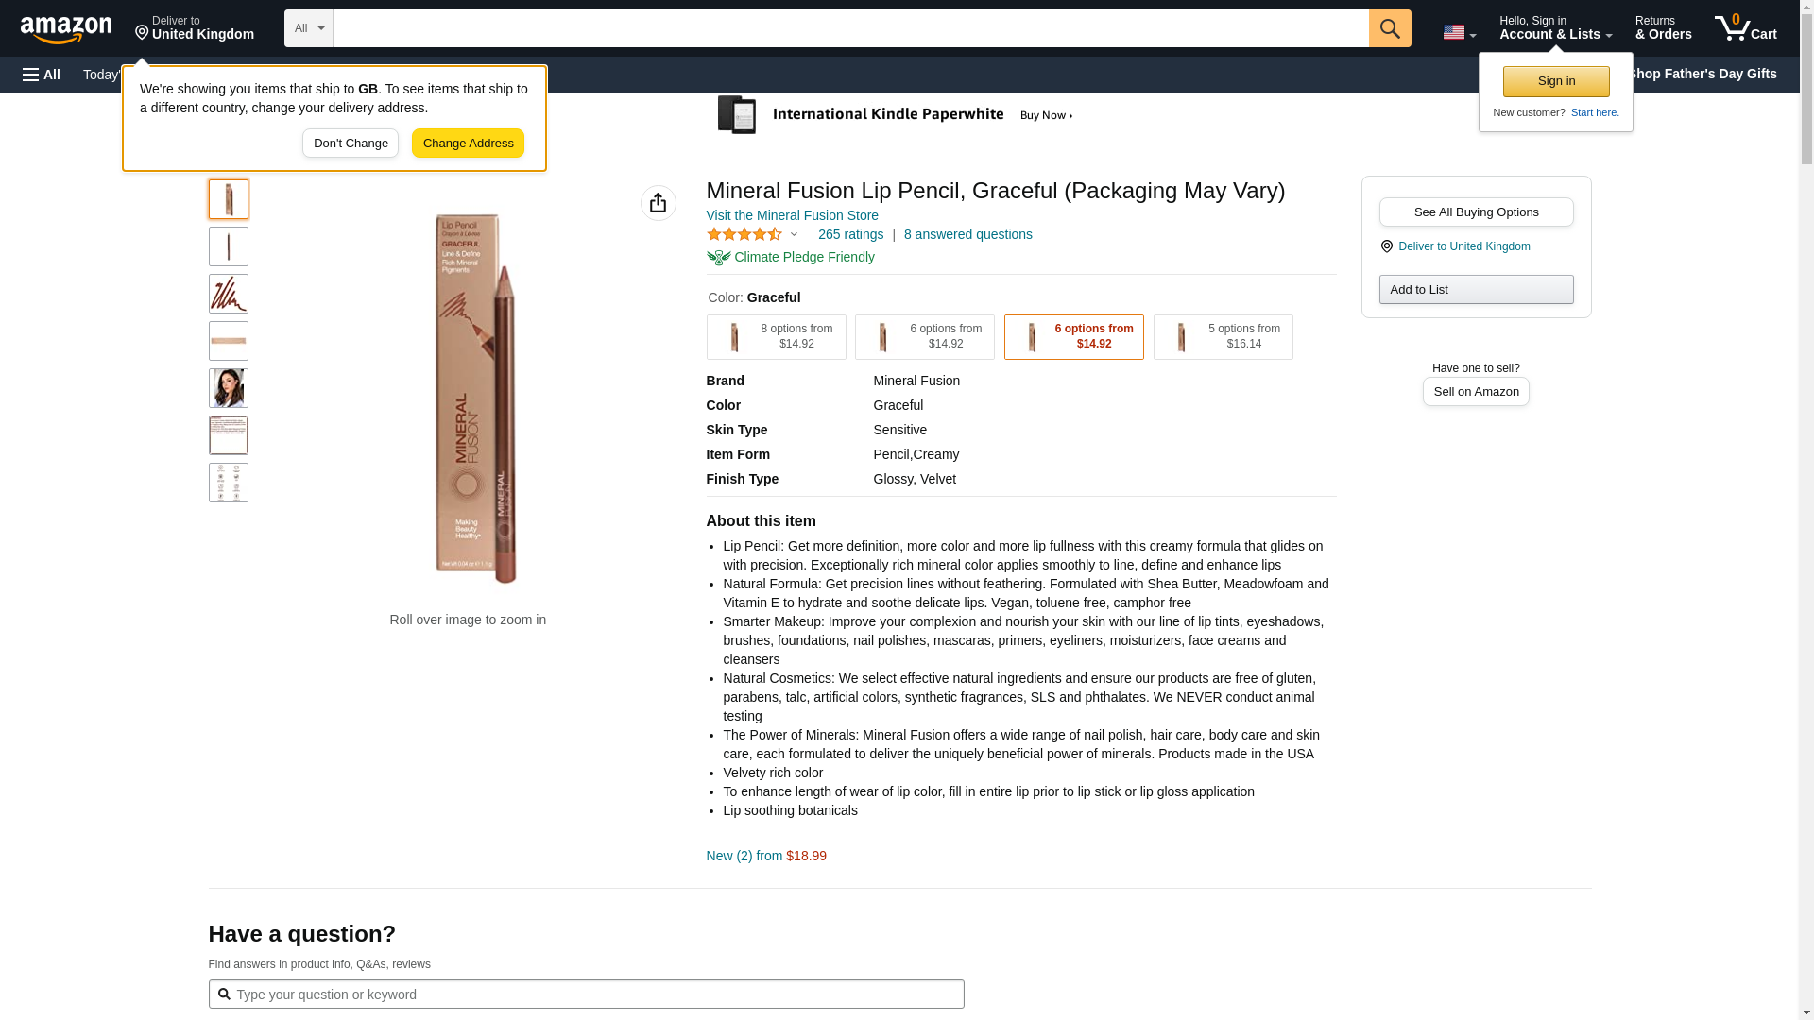Open the country flag language dropdown
The image size is (1814, 1020).
click(x=1459, y=32)
